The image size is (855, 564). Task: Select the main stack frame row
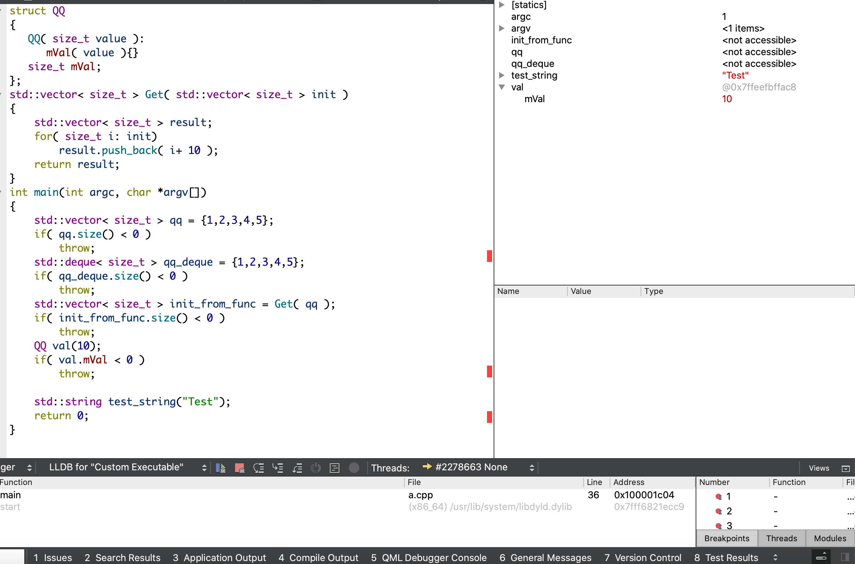(347, 495)
